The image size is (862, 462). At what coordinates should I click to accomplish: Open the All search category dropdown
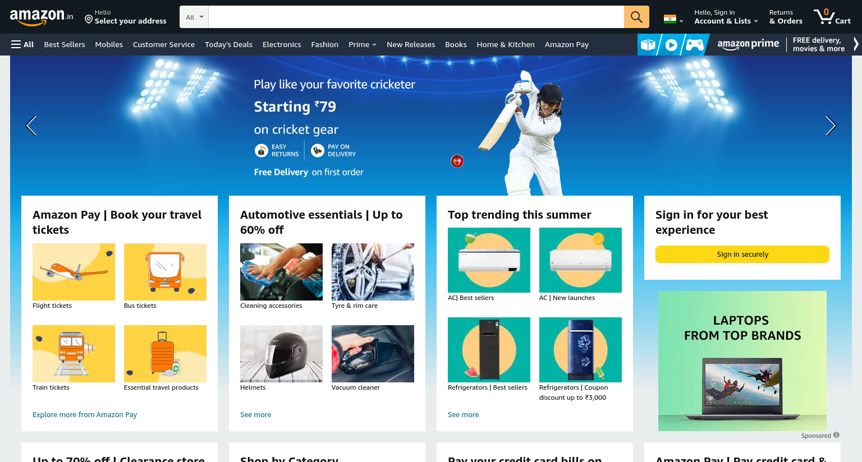pos(194,17)
